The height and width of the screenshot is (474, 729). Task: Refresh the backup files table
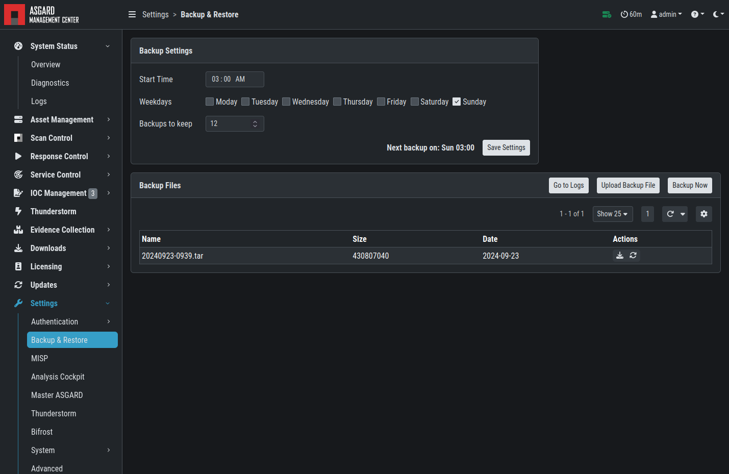click(670, 214)
